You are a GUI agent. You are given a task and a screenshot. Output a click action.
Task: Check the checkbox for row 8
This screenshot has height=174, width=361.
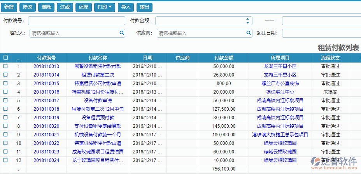pos(5,126)
